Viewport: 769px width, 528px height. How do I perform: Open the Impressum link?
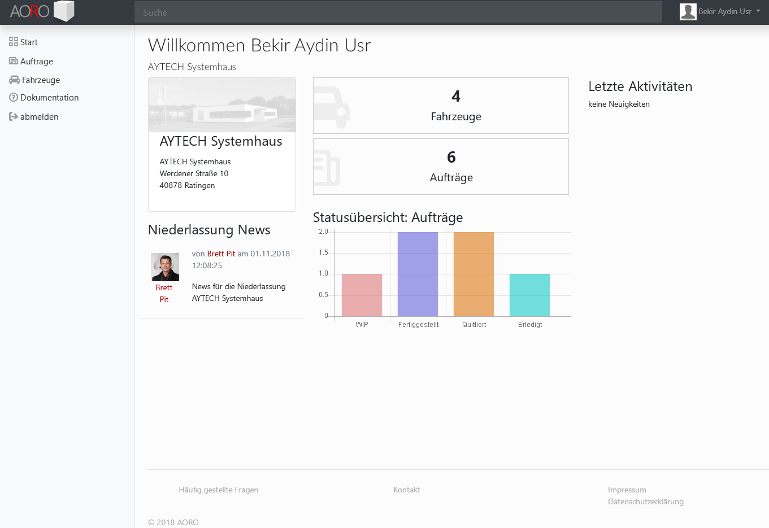627,490
